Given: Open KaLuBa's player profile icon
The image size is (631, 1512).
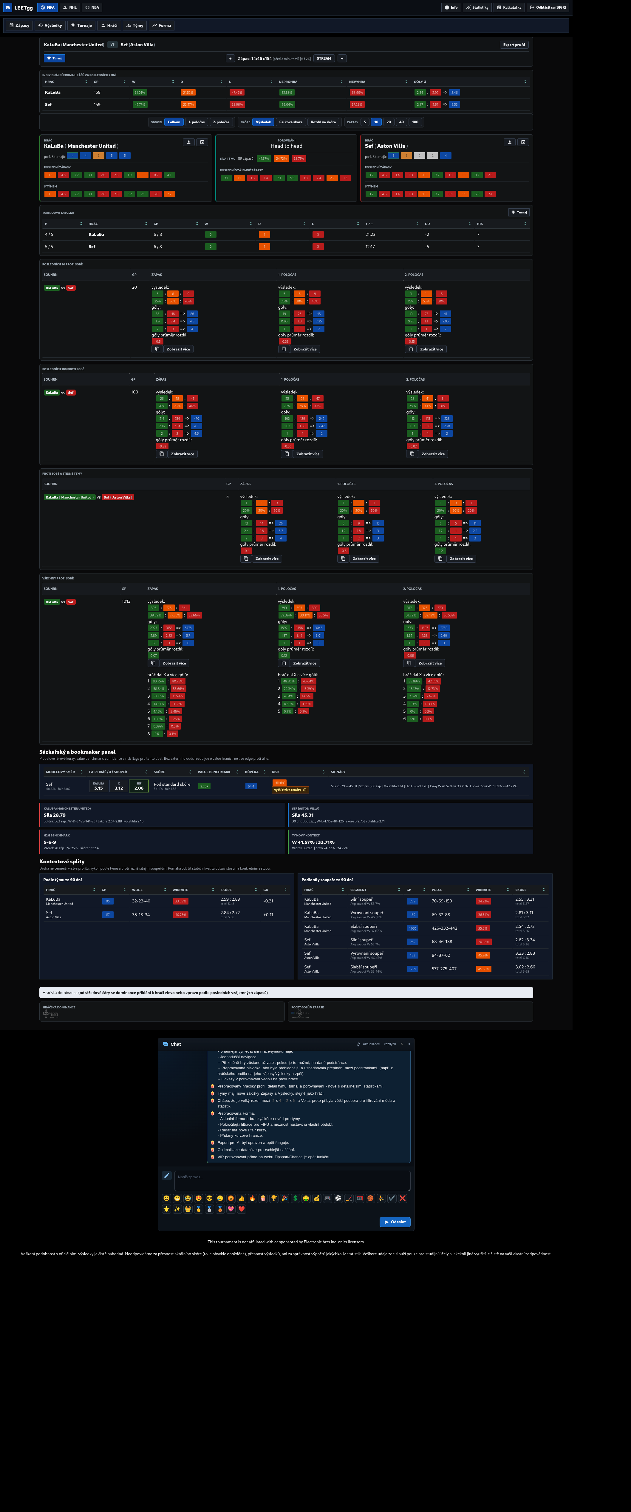Looking at the screenshot, I should click(x=188, y=142).
